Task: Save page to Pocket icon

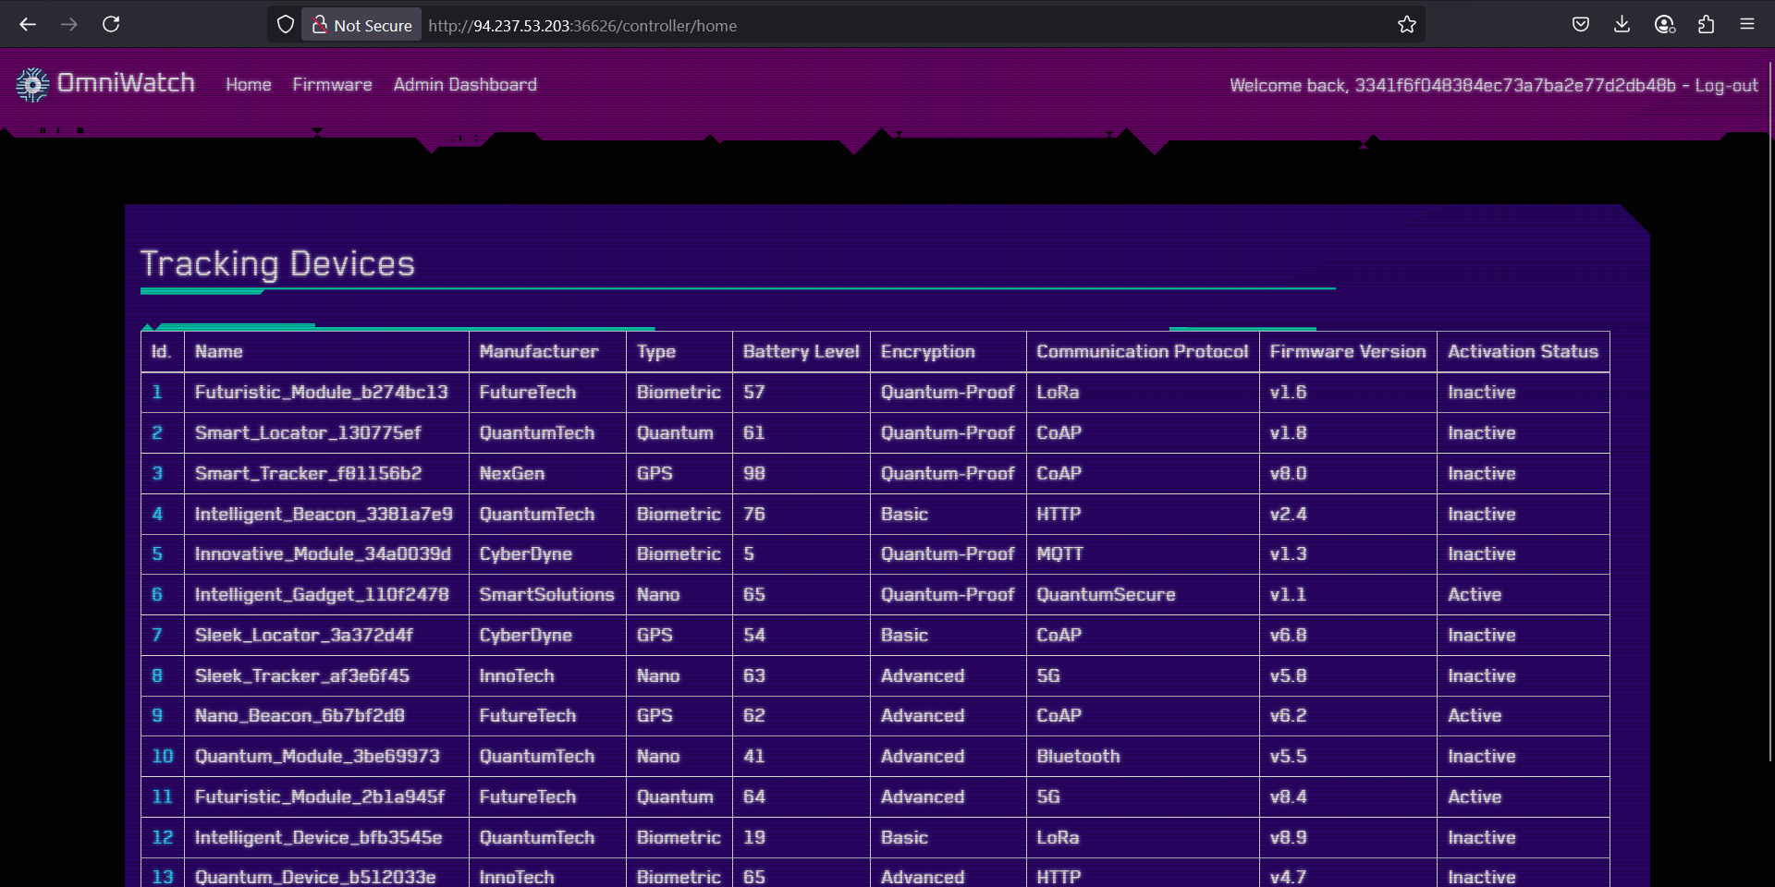Action: pyautogui.click(x=1580, y=25)
